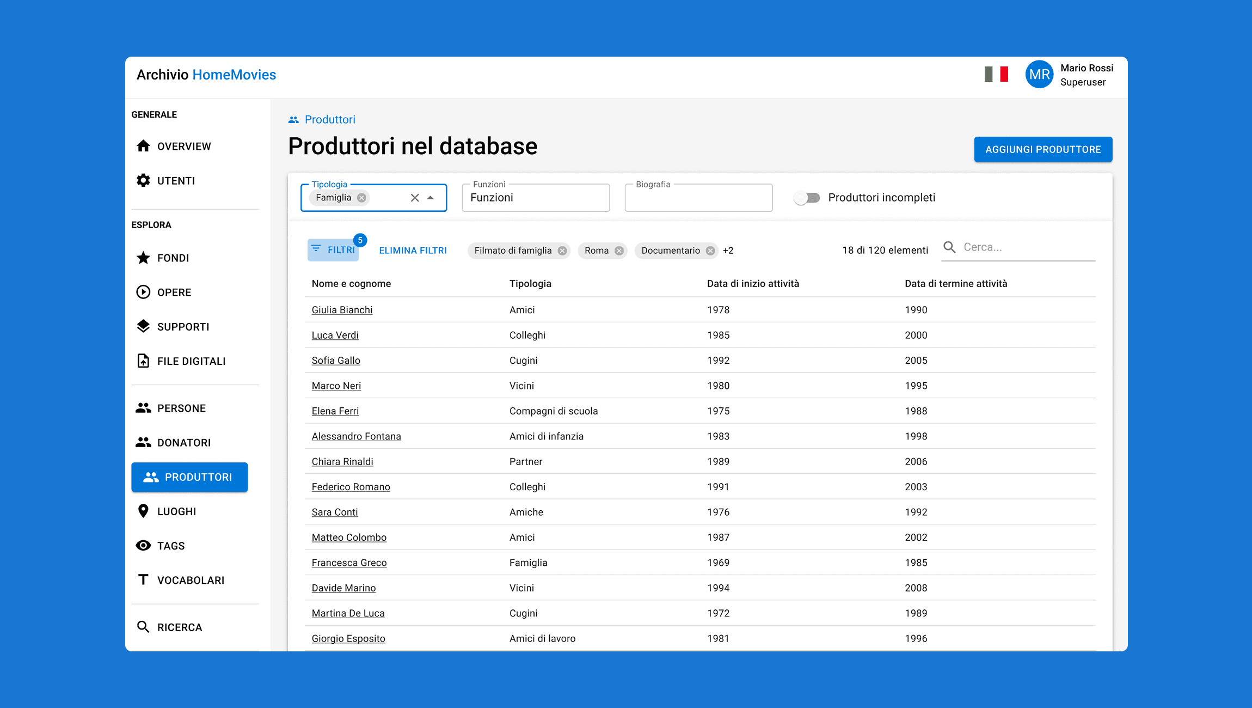Click the MR user avatar
Screen dimensions: 1252x708
pos(1039,75)
